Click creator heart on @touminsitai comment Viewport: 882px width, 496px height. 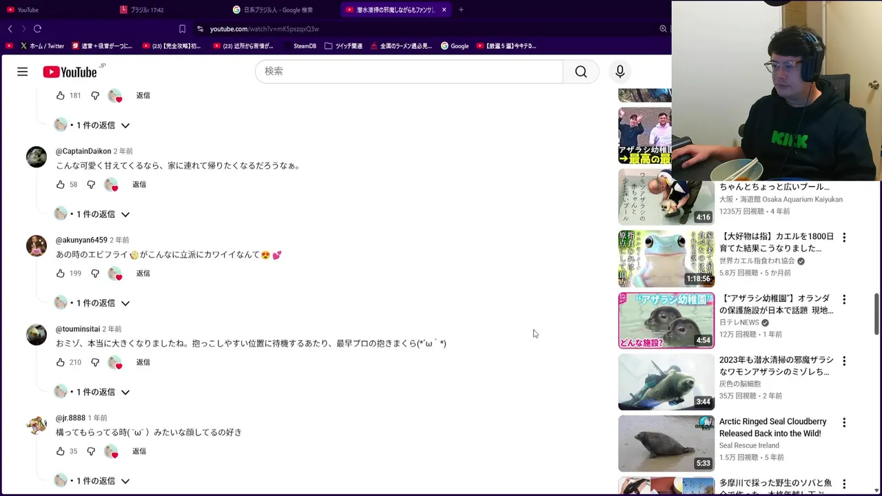[115, 362]
